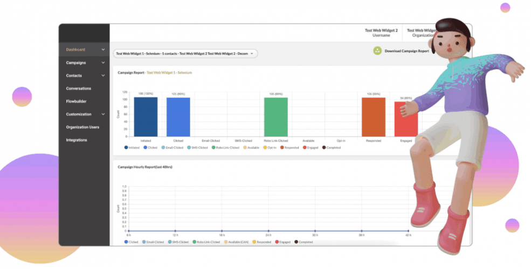This screenshot has width=531, height=269.
Task: Toggle Opt-In legend in Campaign Report
Action: pos(270,147)
